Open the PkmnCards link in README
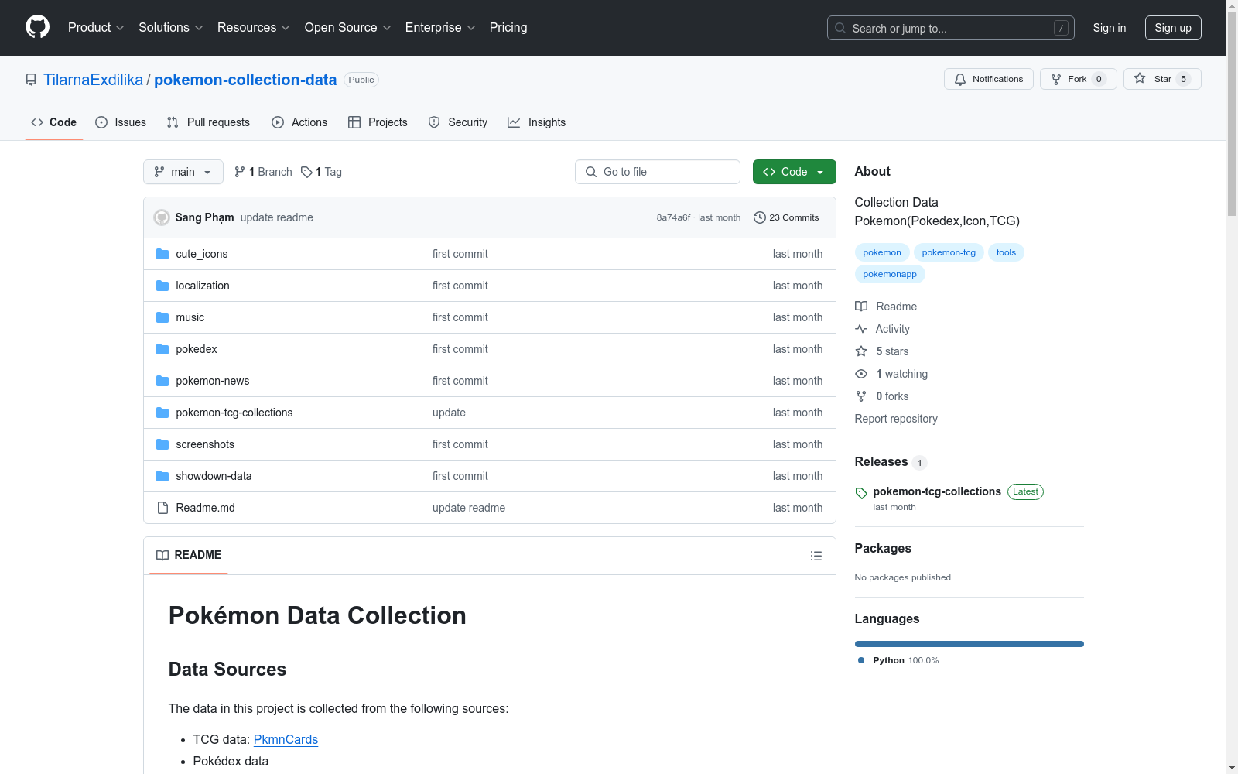This screenshot has height=774, width=1238. click(x=286, y=739)
